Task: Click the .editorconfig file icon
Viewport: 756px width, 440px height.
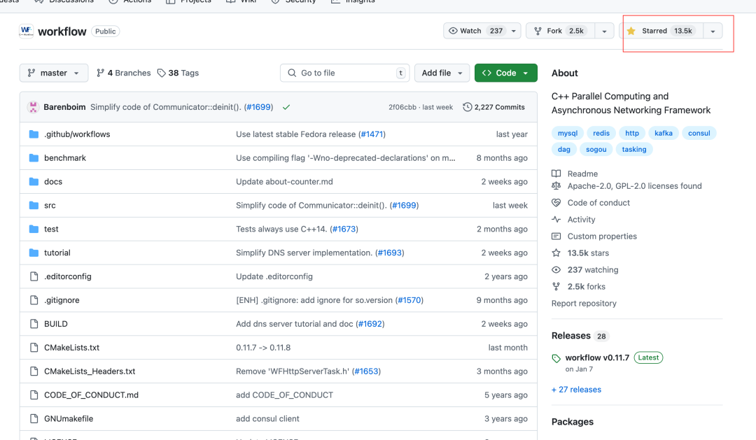Action: [x=34, y=276]
